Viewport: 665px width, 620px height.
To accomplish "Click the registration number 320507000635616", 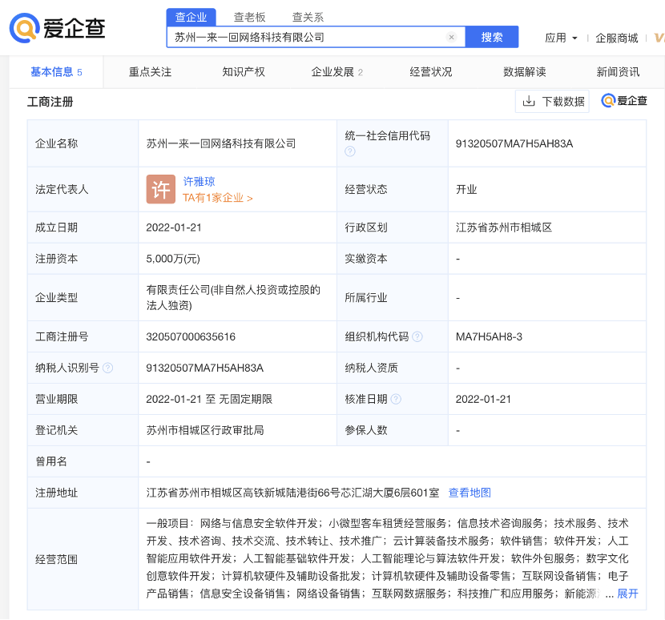I will tap(191, 336).
